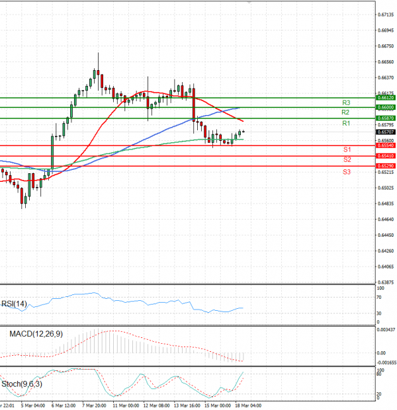The image size is (397, 410).
Task: Click the 0.64640 price axis value
Action: pyautogui.click(x=386, y=220)
